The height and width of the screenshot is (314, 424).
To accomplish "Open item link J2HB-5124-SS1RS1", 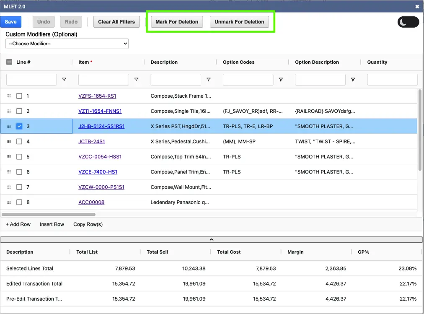I will tap(101, 126).
